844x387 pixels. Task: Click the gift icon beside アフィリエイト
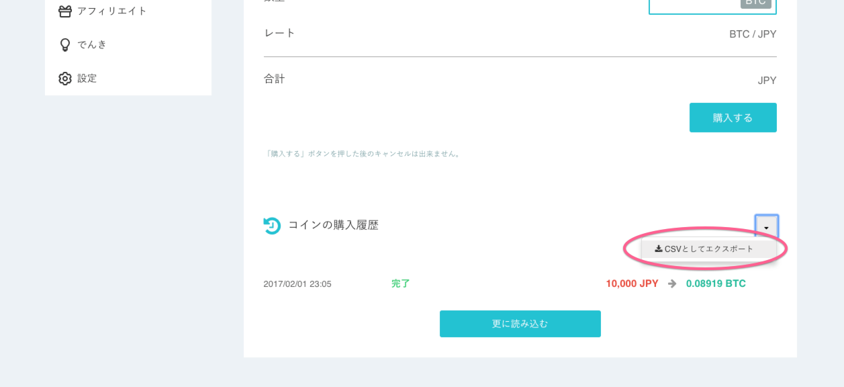click(x=64, y=11)
